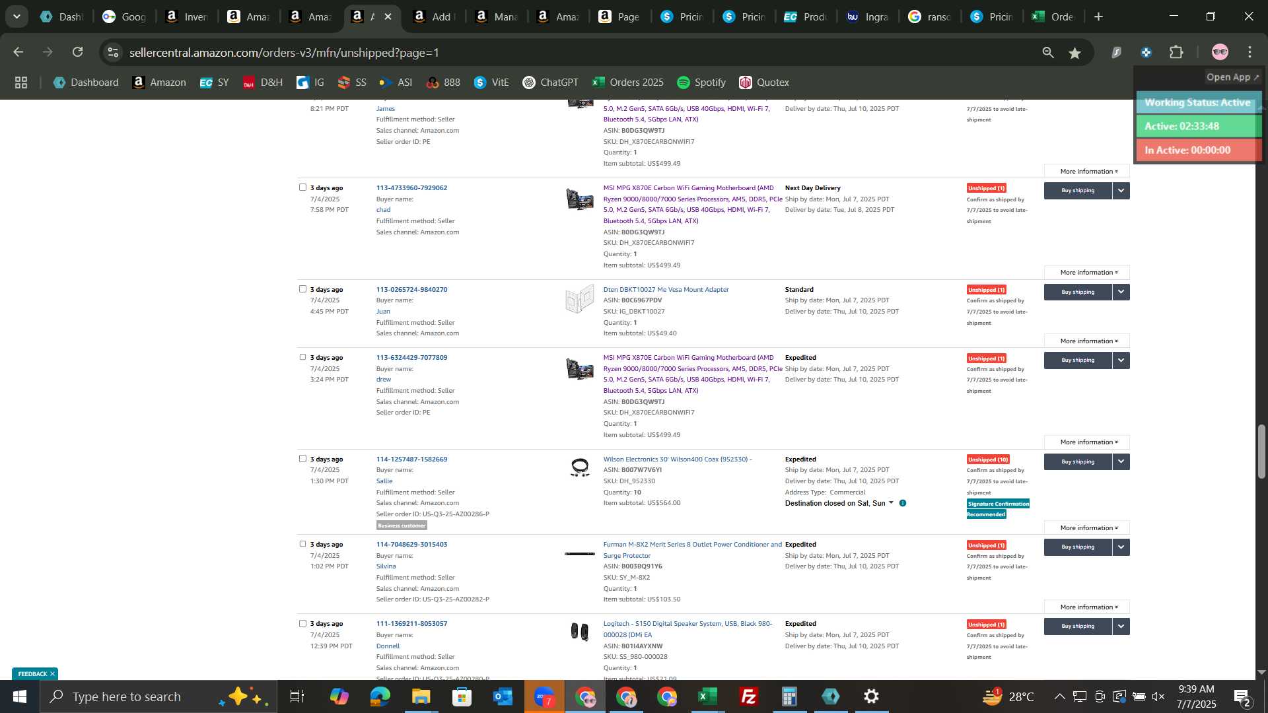View site information icon in address bar
The image size is (1268, 713).
click(x=114, y=52)
